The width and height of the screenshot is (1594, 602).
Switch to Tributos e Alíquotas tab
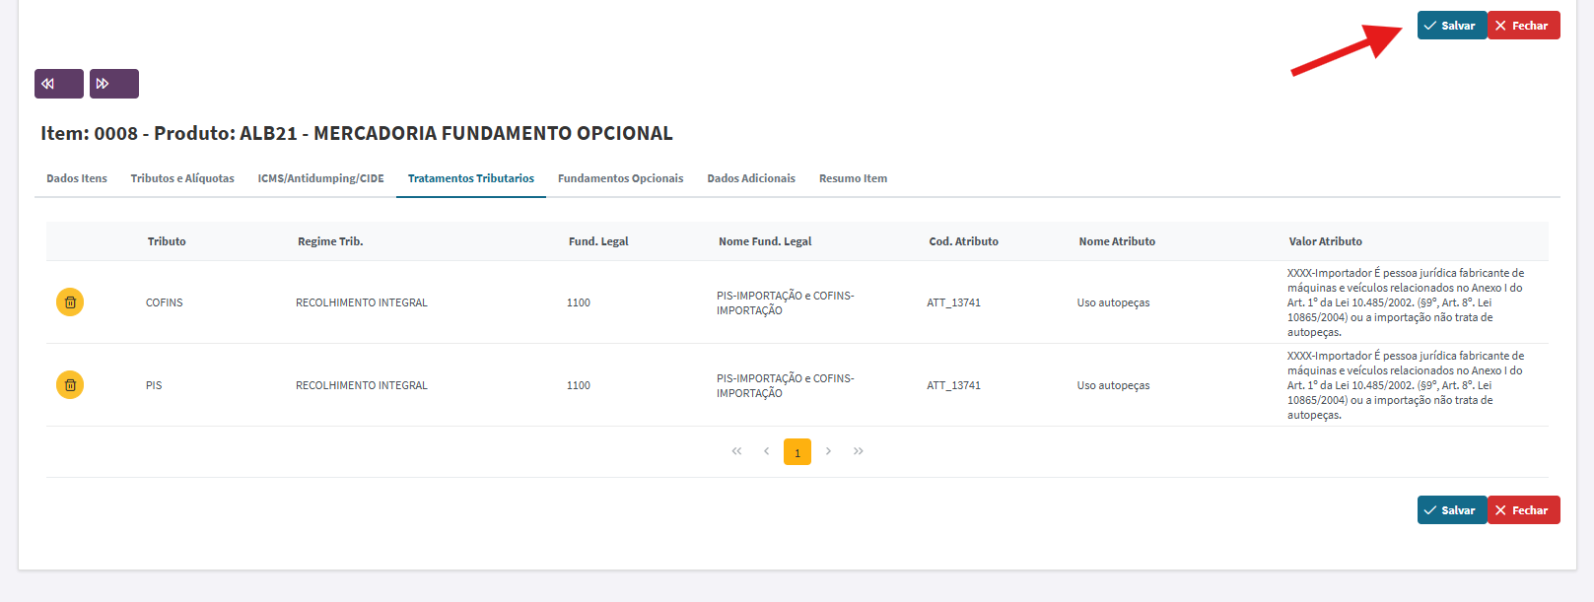coord(182,178)
